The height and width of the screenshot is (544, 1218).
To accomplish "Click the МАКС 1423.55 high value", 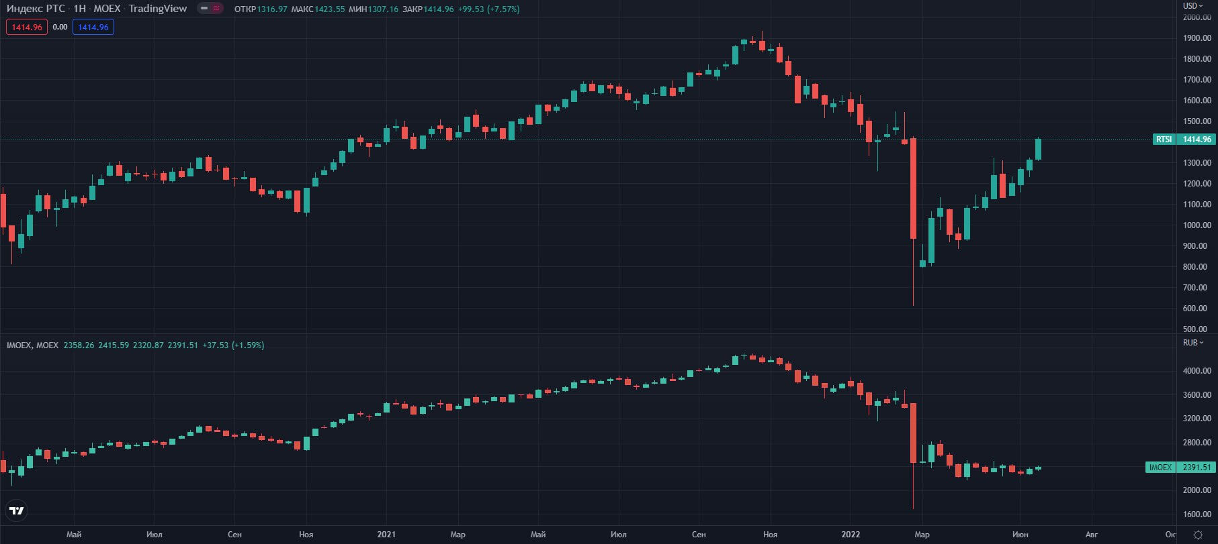I will (x=318, y=9).
